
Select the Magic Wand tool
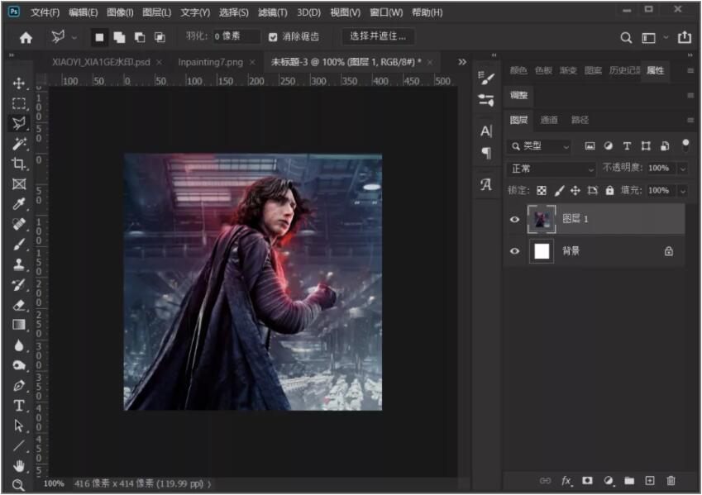click(x=18, y=144)
